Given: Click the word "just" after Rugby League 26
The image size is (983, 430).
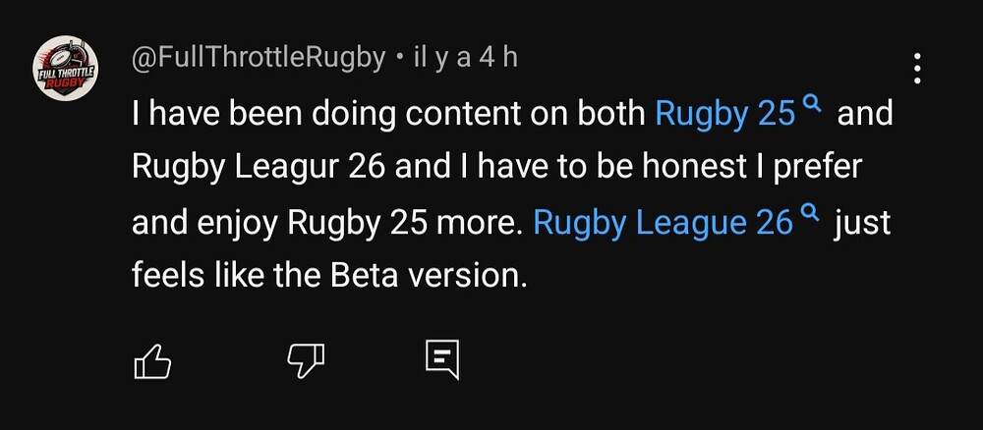Looking at the screenshot, I should 862,223.
